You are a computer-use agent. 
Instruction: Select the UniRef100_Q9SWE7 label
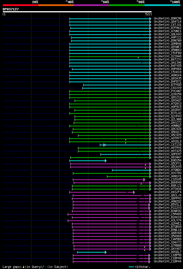168,47
